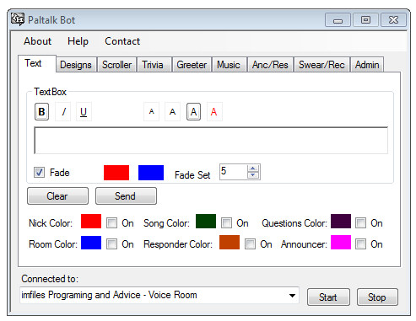Enable Room Color On checkbox

pyautogui.click(x=111, y=244)
